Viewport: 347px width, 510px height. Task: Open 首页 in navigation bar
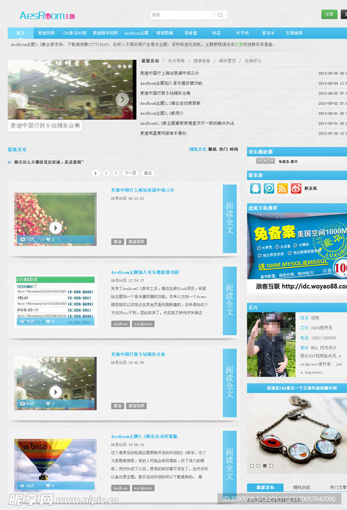click(x=21, y=33)
